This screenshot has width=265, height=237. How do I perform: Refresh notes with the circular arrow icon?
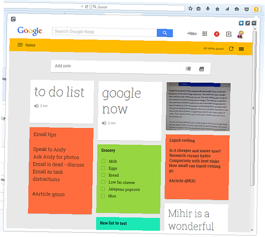(x=231, y=49)
